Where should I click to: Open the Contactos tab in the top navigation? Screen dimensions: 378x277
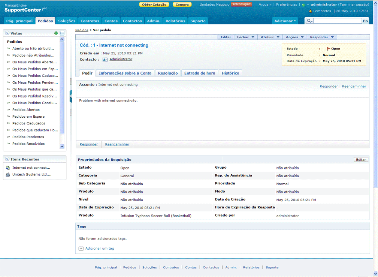click(x=132, y=21)
